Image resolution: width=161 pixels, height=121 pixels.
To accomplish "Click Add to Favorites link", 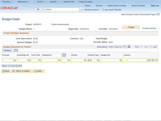I will point(138,6).
